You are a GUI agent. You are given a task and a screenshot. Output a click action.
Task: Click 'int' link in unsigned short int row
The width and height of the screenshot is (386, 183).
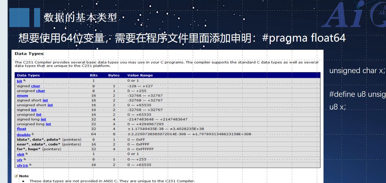pos(50,105)
